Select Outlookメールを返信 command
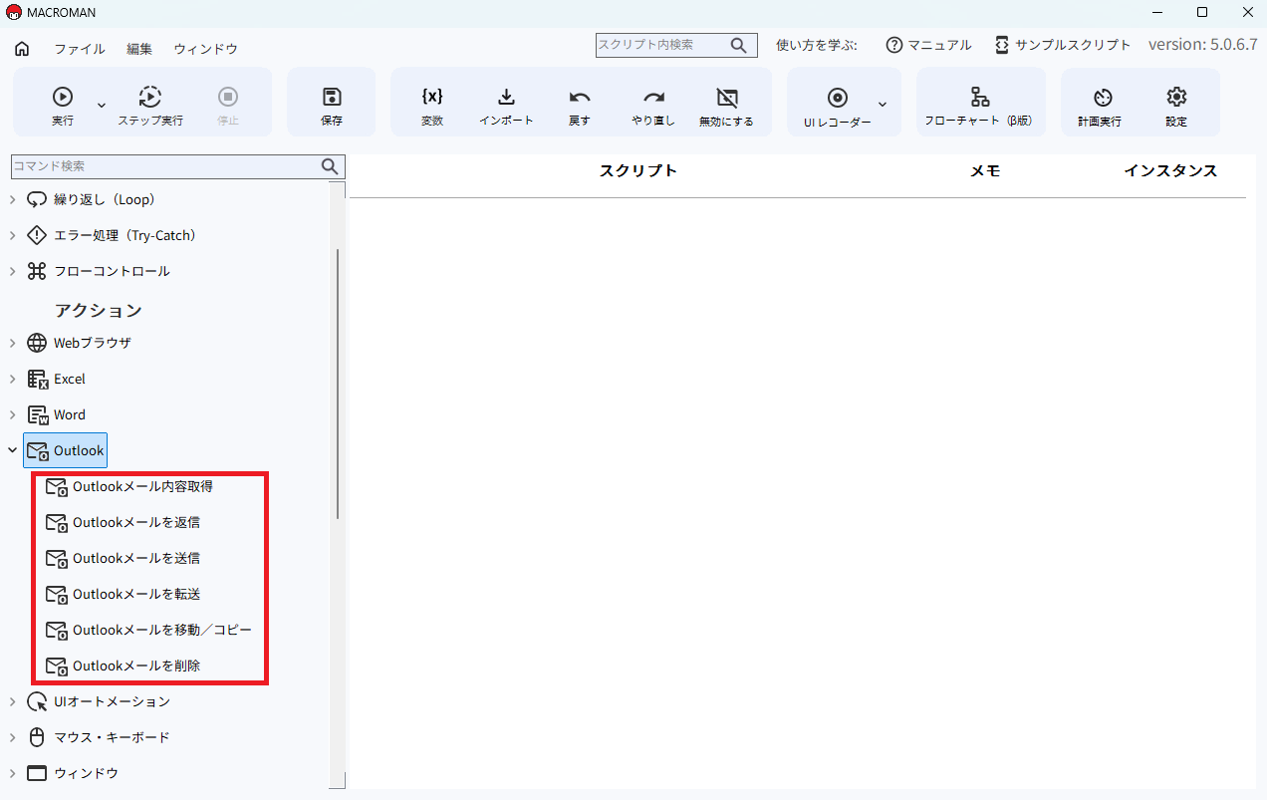Viewport: 1267px width, 800px height. click(124, 522)
